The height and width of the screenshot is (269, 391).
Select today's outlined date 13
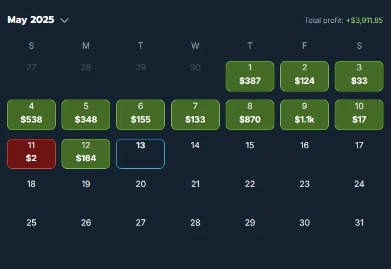(140, 154)
